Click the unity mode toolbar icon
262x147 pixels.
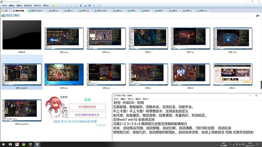[x=94, y=6]
